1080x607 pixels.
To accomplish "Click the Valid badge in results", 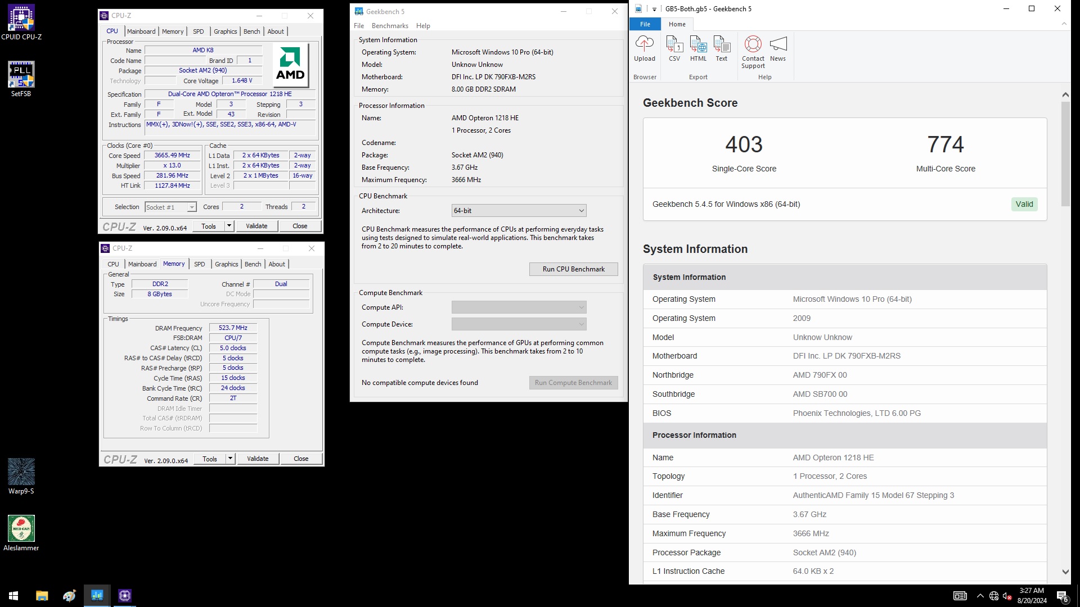I will (x=1024, y=204).
